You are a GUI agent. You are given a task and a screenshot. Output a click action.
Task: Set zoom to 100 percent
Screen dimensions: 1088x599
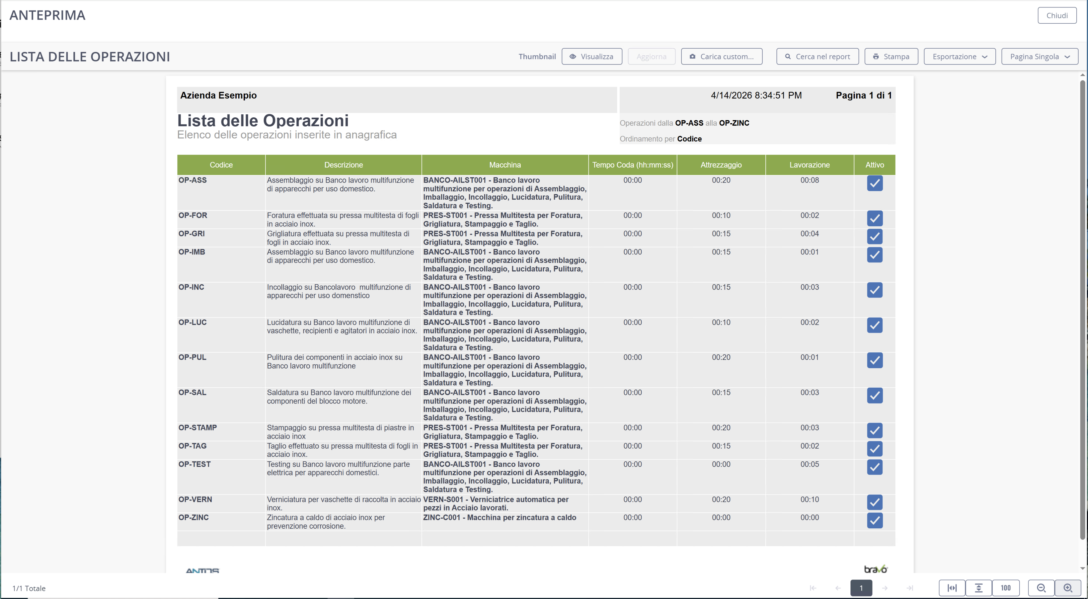tap(1006, 588)
